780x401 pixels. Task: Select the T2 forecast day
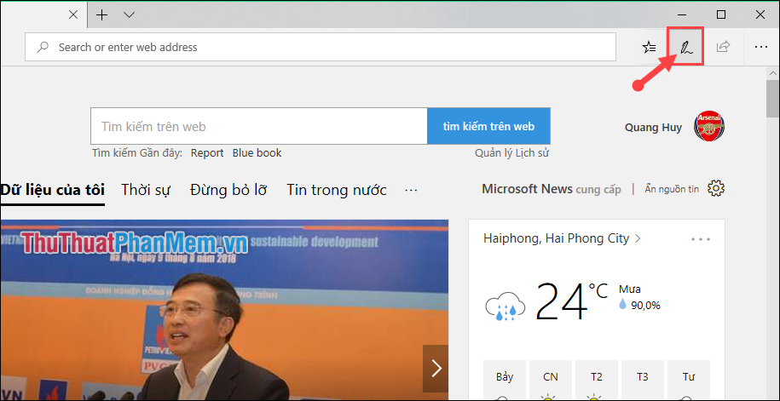(597, 381)
